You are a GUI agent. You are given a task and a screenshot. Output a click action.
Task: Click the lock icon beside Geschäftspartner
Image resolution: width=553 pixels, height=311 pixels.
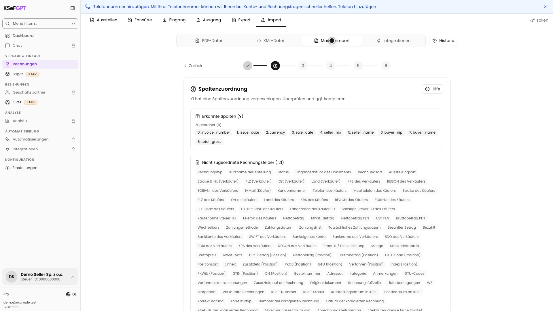[x=73, y=92]
